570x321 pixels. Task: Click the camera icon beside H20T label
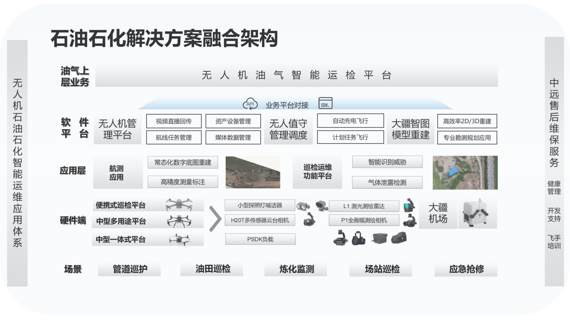[309, 220]
